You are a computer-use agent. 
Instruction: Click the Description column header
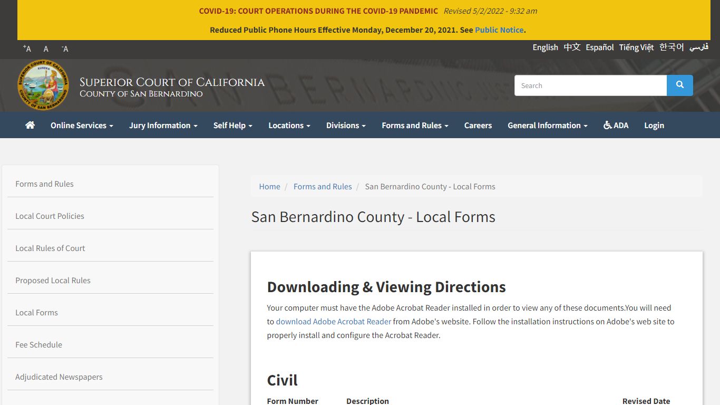click(367, 401)
